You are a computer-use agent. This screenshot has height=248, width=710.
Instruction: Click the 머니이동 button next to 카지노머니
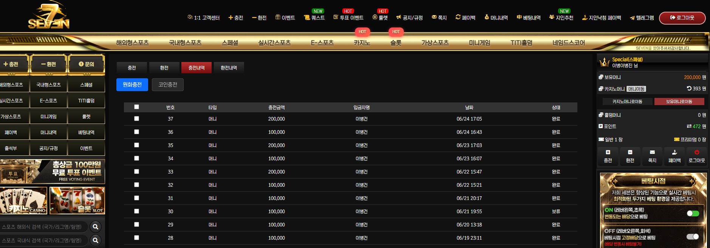636,89
